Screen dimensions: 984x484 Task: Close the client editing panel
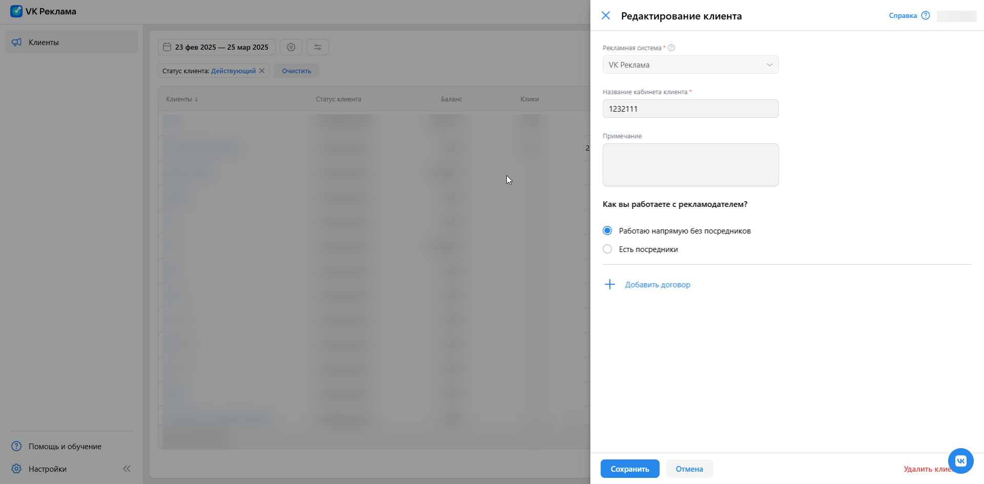pos(606,15)
